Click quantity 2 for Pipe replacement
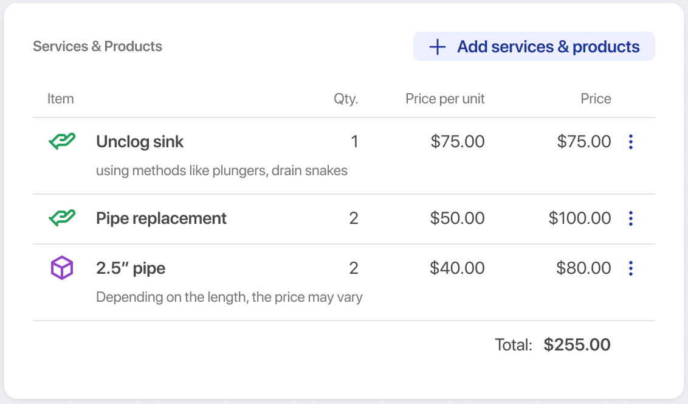The image size is (688, 404). coord(354,218)
